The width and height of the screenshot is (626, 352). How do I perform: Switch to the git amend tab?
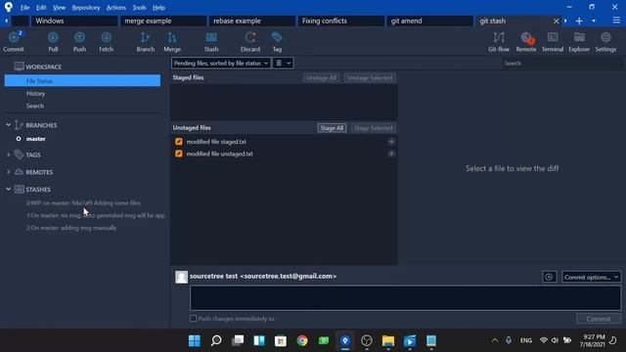click(429, 21)
